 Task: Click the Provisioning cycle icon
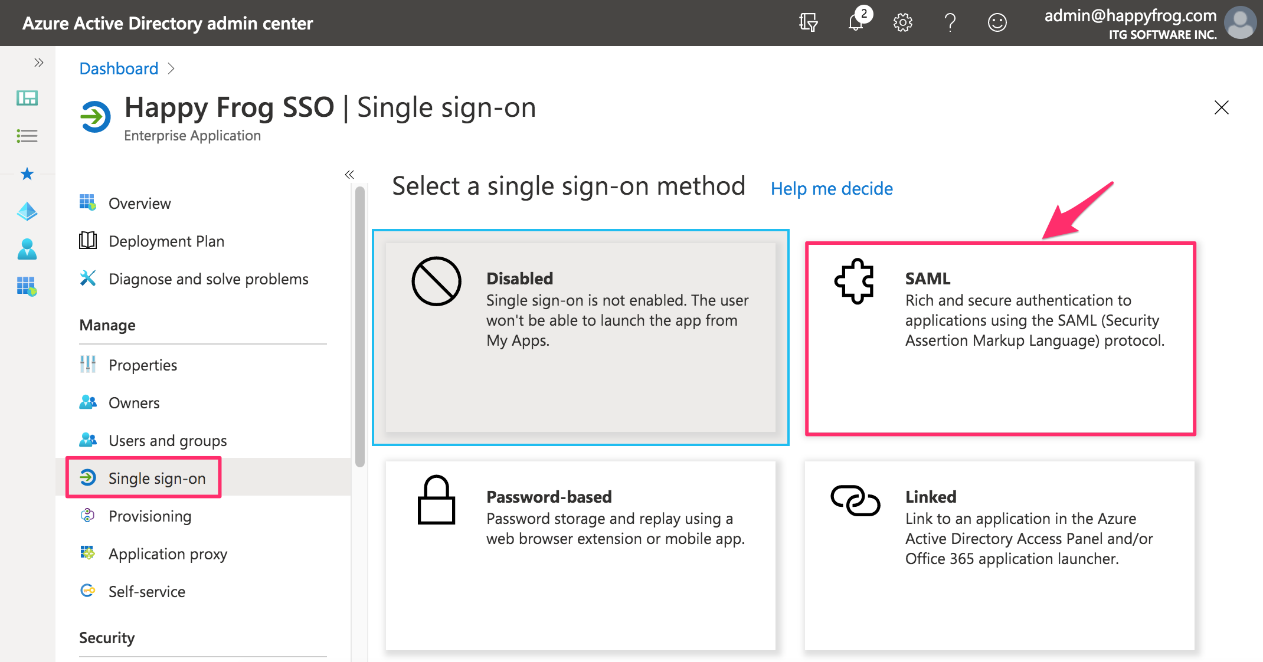(87, 515)
